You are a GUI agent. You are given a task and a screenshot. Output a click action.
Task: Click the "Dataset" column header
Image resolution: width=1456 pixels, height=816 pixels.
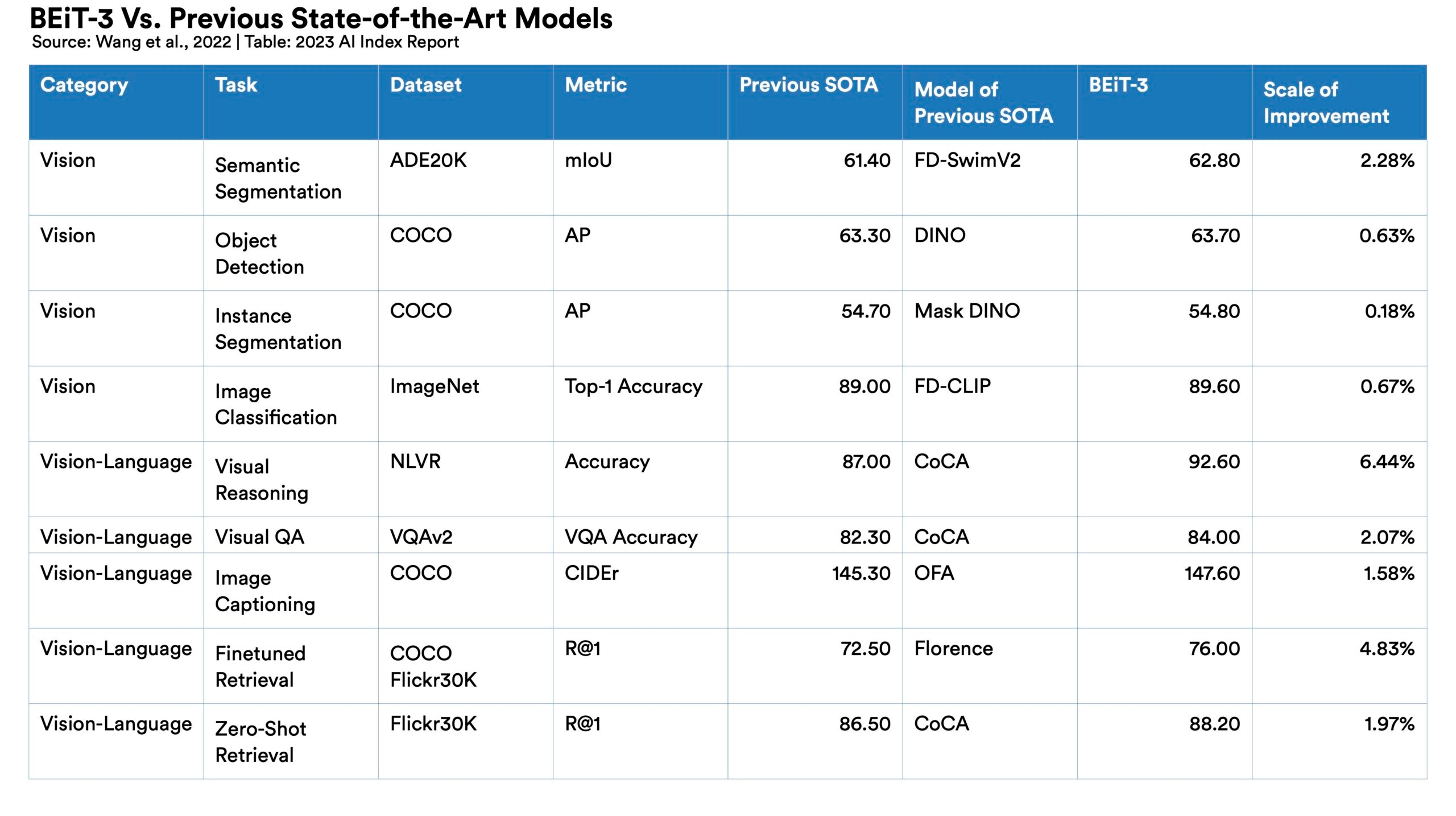425,85
